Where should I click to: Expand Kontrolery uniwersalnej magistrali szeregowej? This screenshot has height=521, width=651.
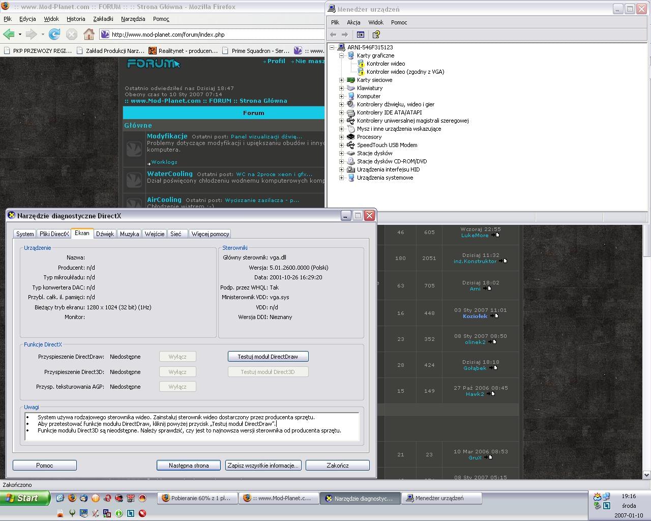point(342,121)
